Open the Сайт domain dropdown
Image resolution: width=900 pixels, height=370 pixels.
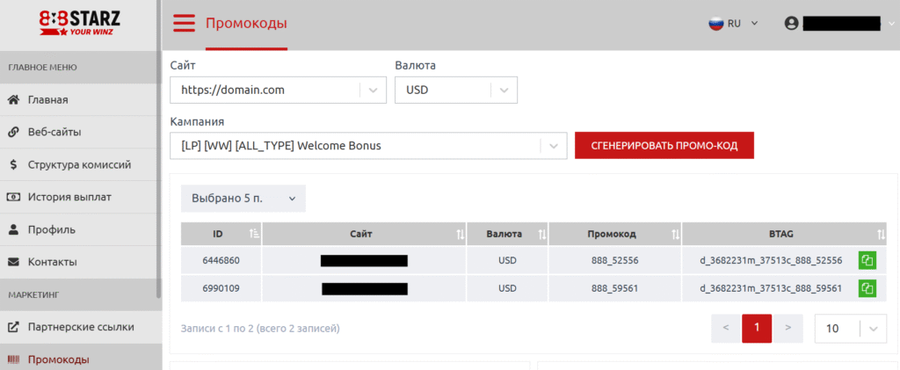click(x=278, y=90)
